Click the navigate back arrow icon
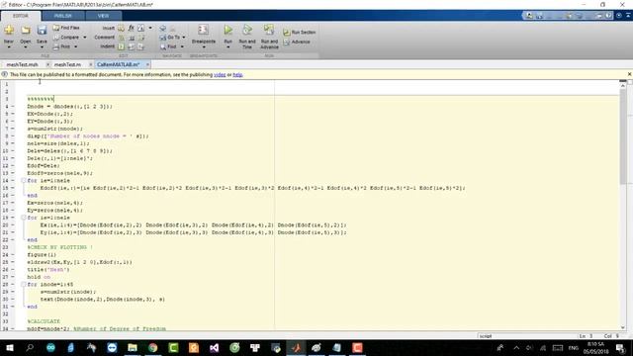The image size is (633, 356). [x=162, y=29]
